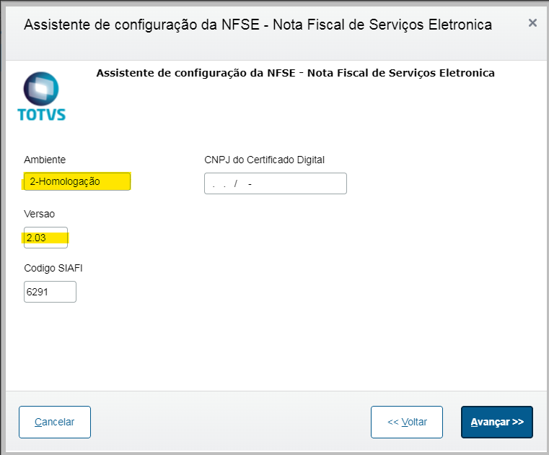The width and height of the screenshot is (549, 455).
Task: Click the blank footer space between Cancelar and Voltar
Action: pyautogui.click(x=231, y=422)
